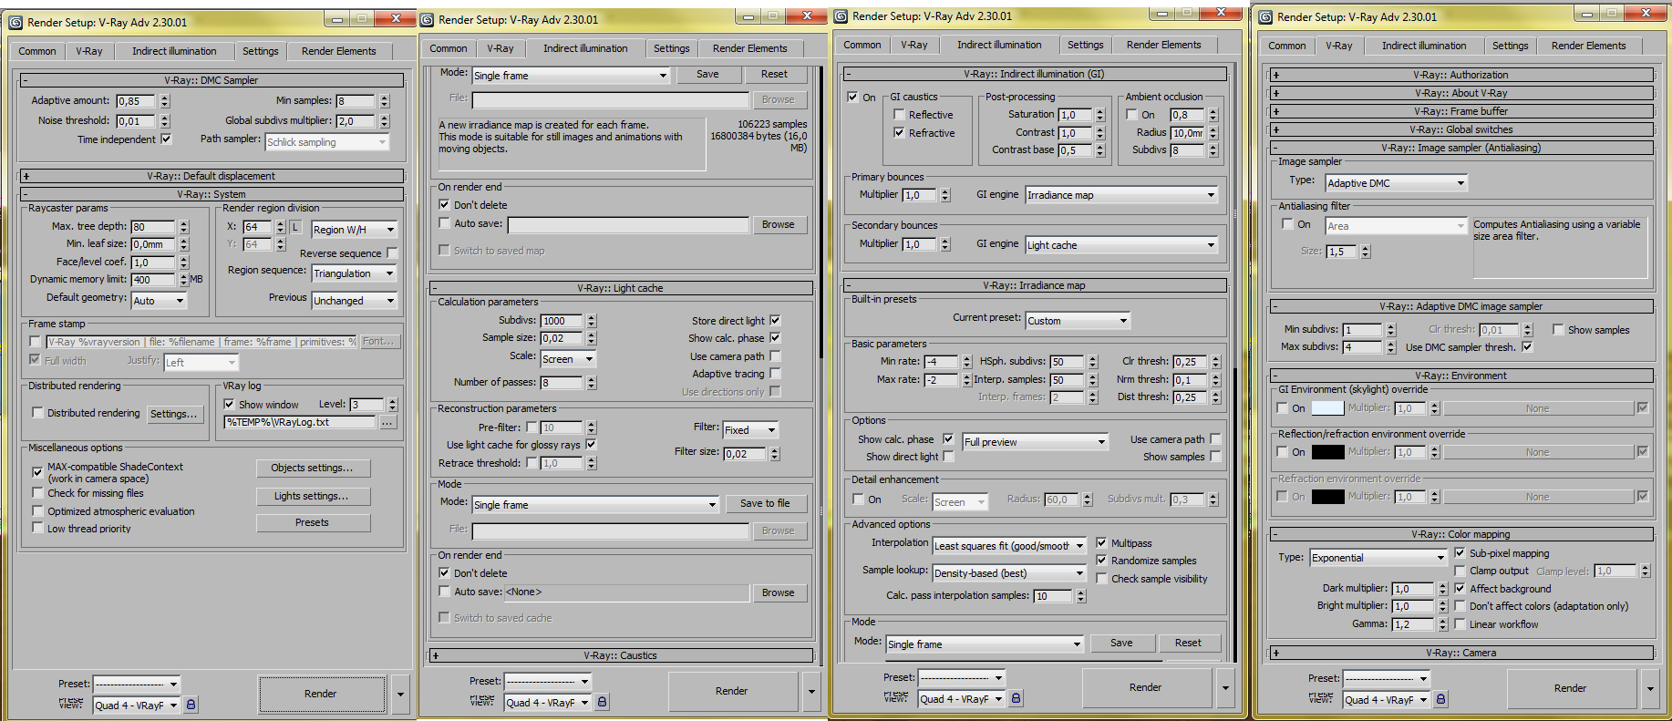Expand V-Ray:: Frame buffer rollout plus icon
The width and height of the screenshot is (1672, 721).
pos(1275,111)
